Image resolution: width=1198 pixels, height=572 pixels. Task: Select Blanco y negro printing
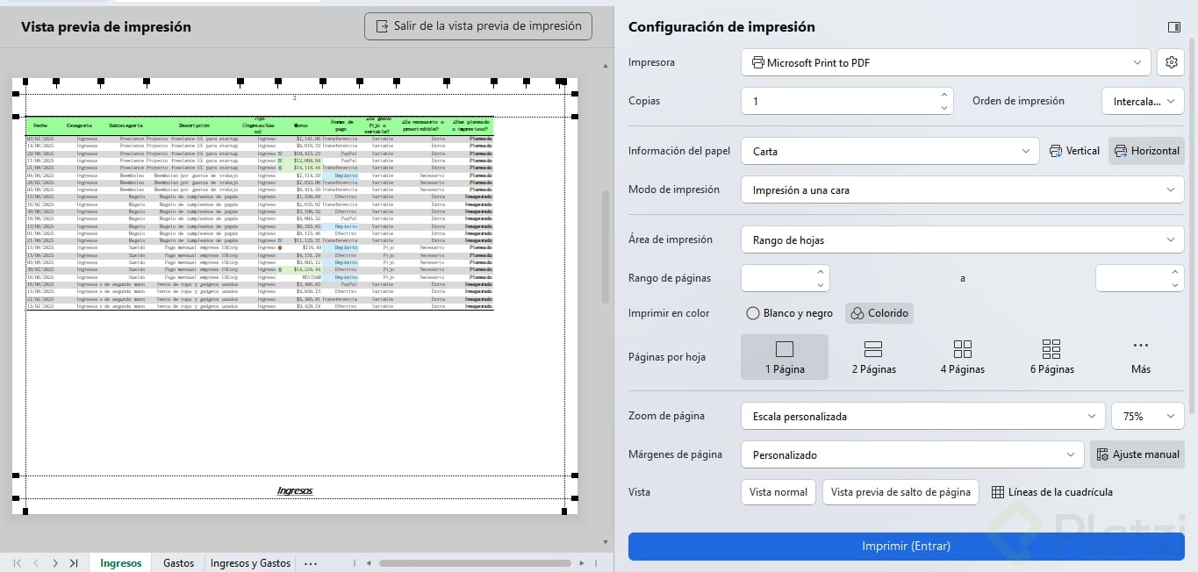789,313
